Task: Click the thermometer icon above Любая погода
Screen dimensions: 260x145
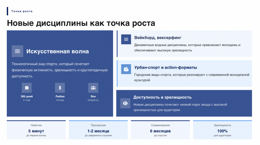Action: click(x=60, y=88)
